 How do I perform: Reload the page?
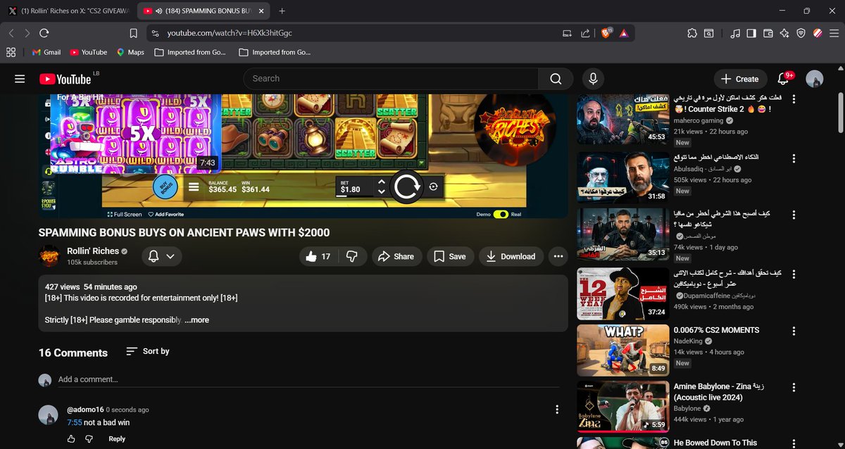(44, 33)
